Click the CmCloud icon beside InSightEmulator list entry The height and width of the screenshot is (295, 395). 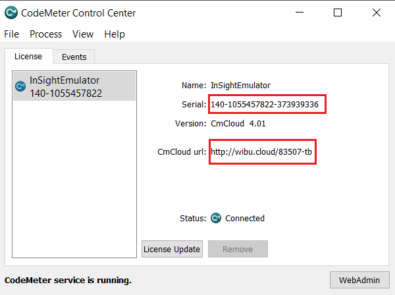pos(20,86)
